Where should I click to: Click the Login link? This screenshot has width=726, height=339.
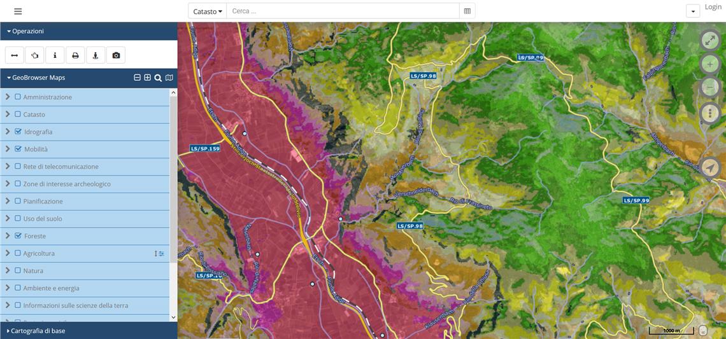(x=713, y=7)
